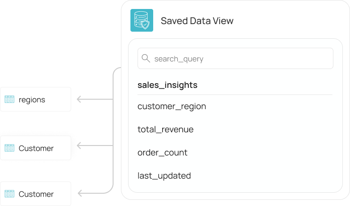
Task: Click the database shield icon
Action: point(142,21)
